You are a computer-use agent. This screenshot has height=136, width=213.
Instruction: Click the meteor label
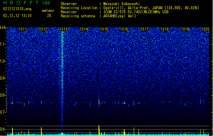[48, 11]
